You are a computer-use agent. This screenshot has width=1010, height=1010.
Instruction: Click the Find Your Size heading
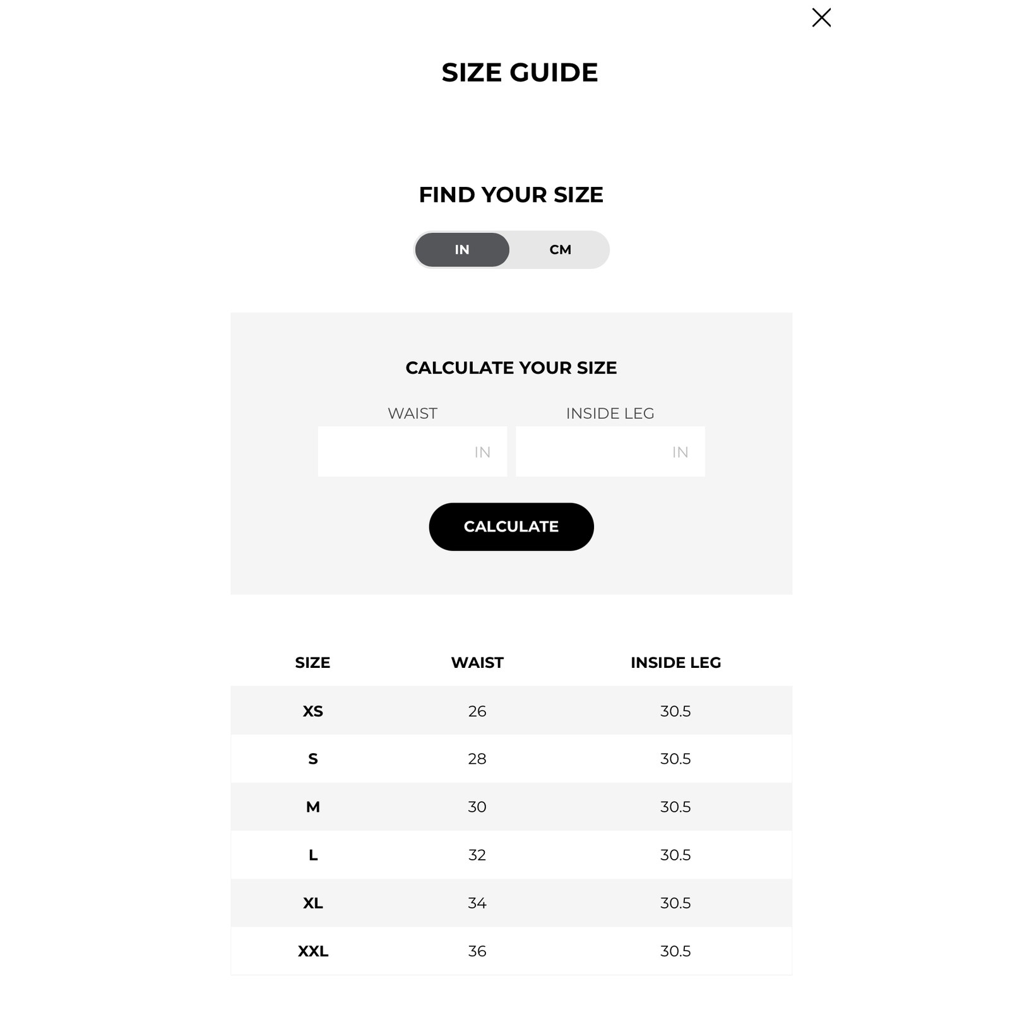tap(511, 194)
